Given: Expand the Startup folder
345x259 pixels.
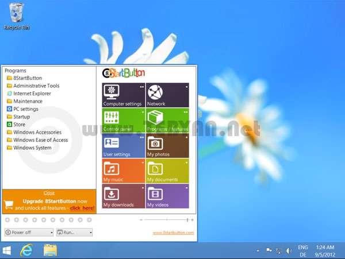Looking at the screenshot, I should click(x=18, y=117).
